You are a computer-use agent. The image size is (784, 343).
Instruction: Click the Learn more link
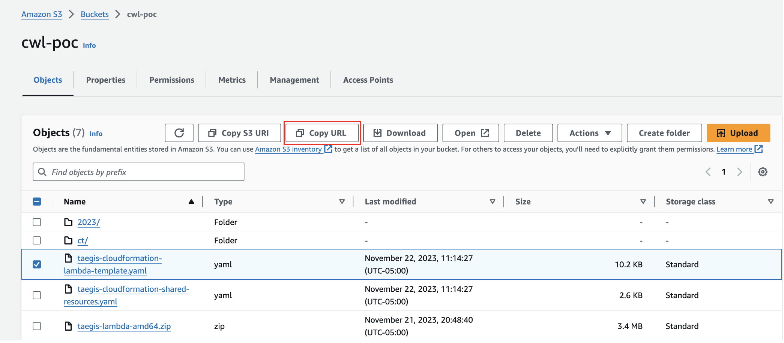[739, 149]
